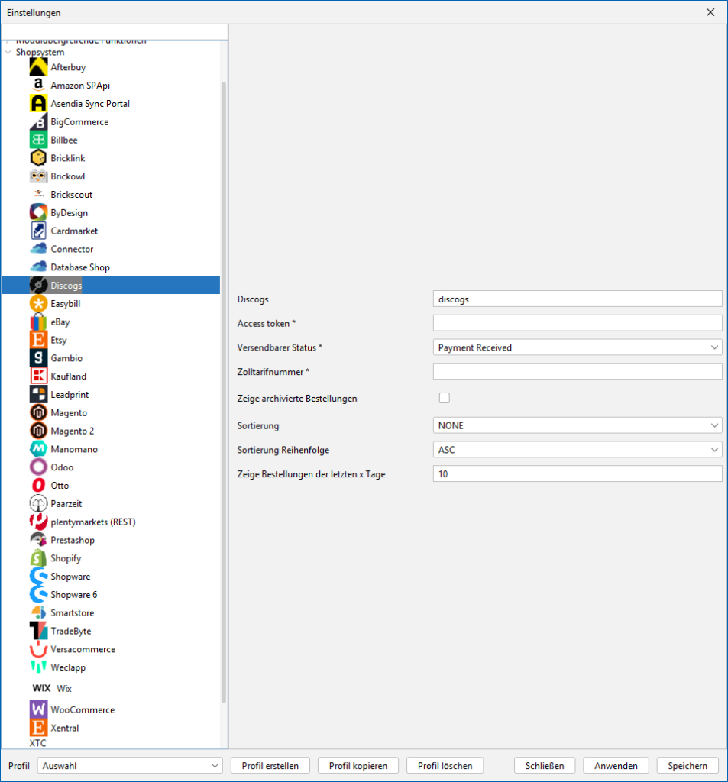Click the Profil erstellen button
The width and height of the screenshot is (728, 782).
[270, 765]
